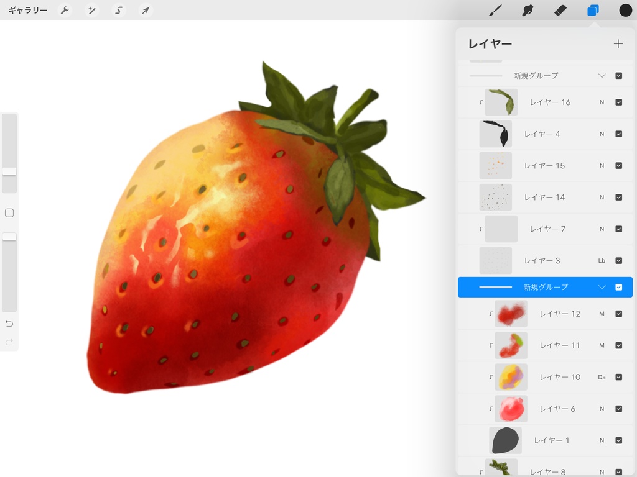The image size is (637, 477).
Task: Select the Brush tool
Action: coord(495,11)
